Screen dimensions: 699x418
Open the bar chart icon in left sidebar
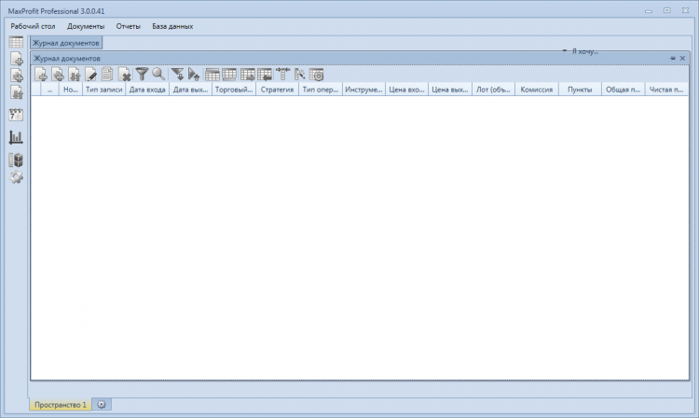[16, 137]
